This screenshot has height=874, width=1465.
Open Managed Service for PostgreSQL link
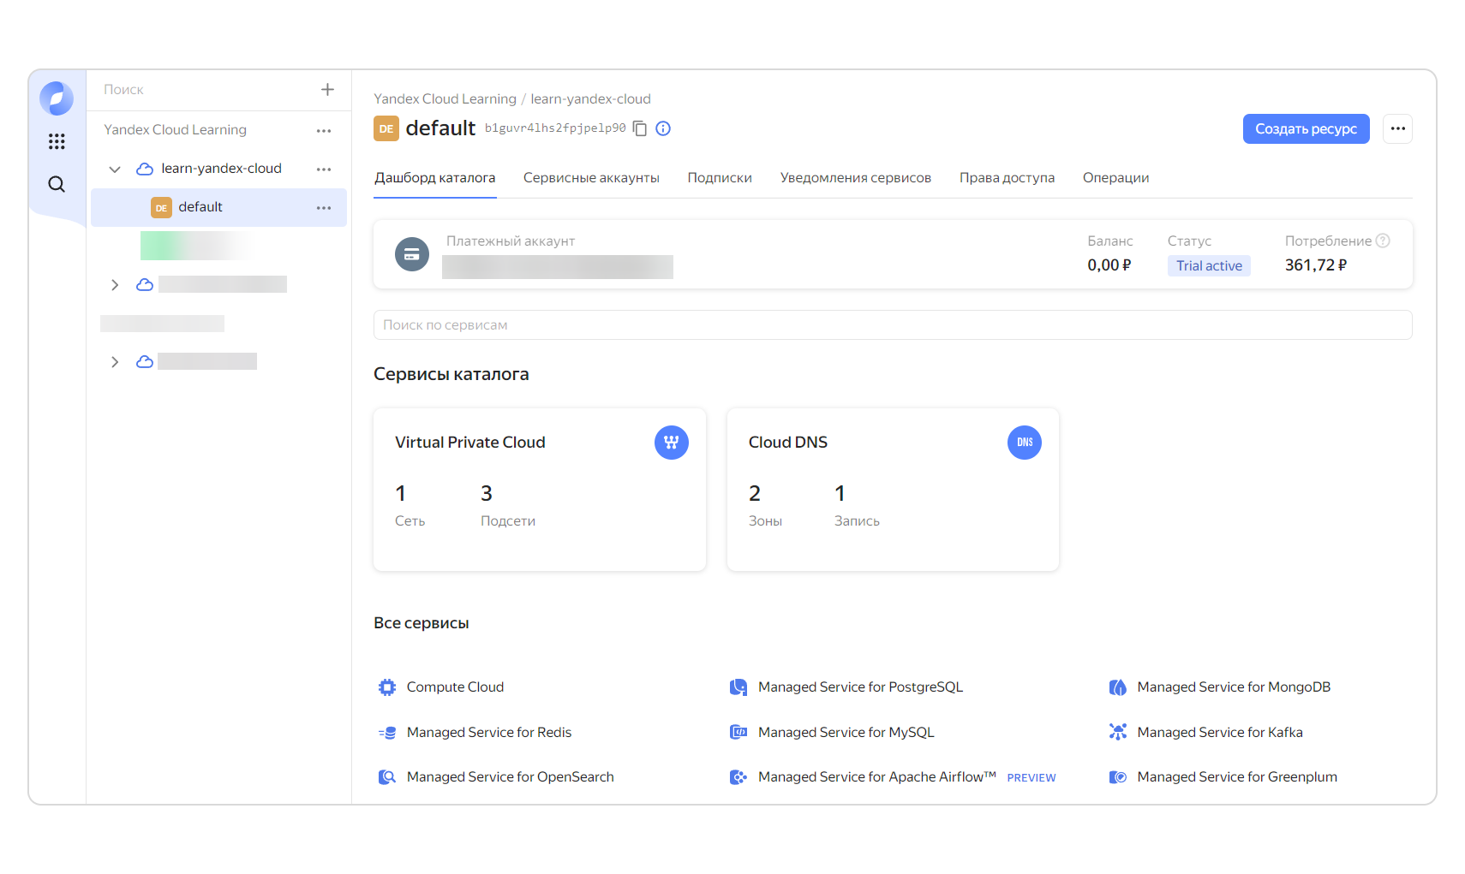pos(860,687)
